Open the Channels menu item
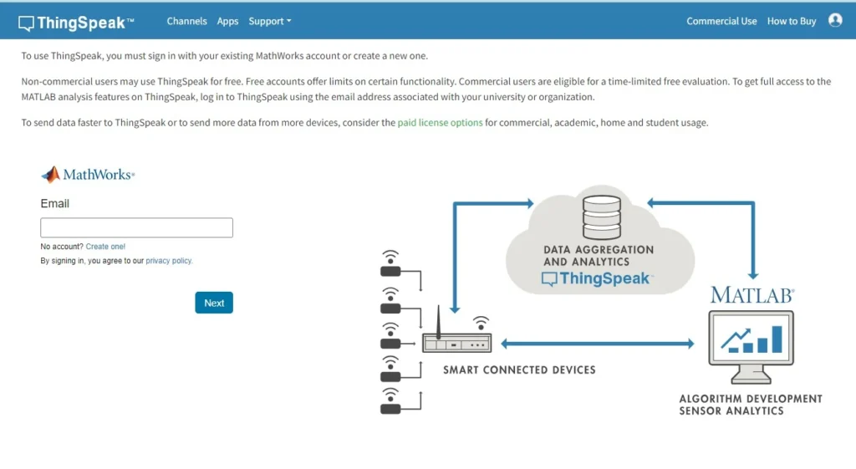This screenshot has height=469, width=856. pyautogui.click(x=186, y=21)
